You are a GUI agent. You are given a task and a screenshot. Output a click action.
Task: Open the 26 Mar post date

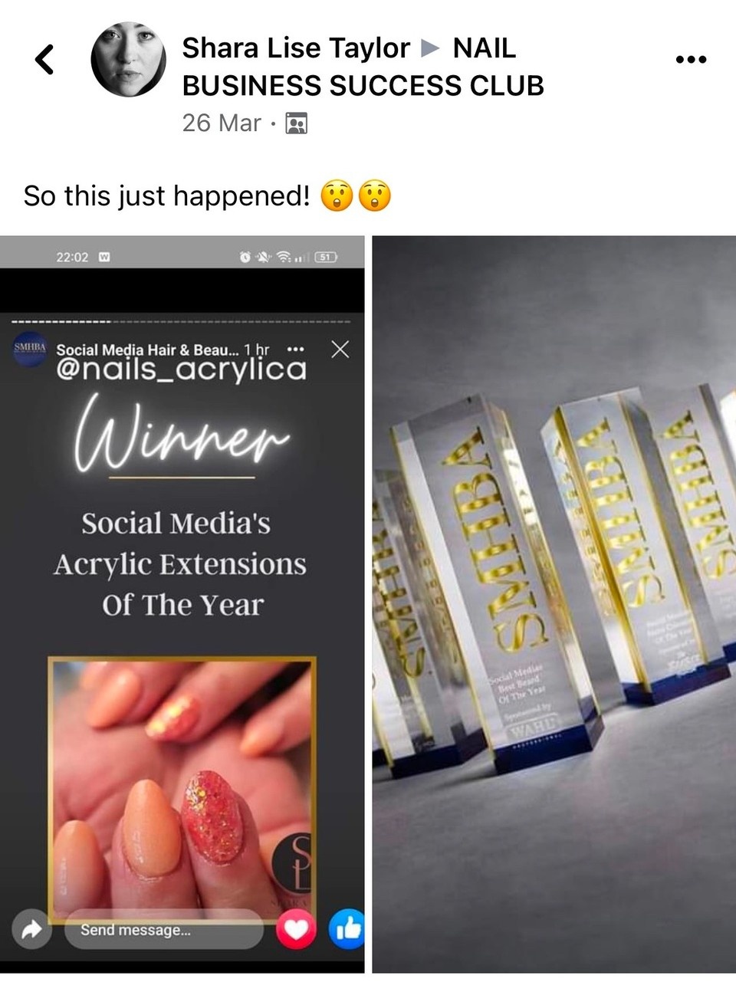[222, 123]
